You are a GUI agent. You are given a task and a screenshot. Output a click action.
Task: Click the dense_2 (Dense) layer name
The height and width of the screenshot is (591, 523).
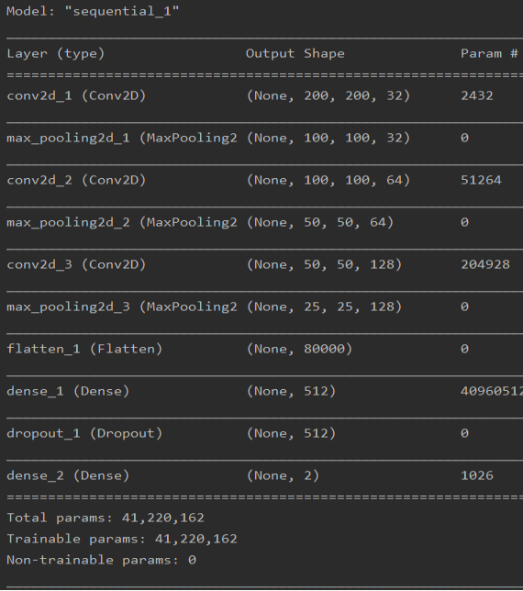tap(68, 475)
